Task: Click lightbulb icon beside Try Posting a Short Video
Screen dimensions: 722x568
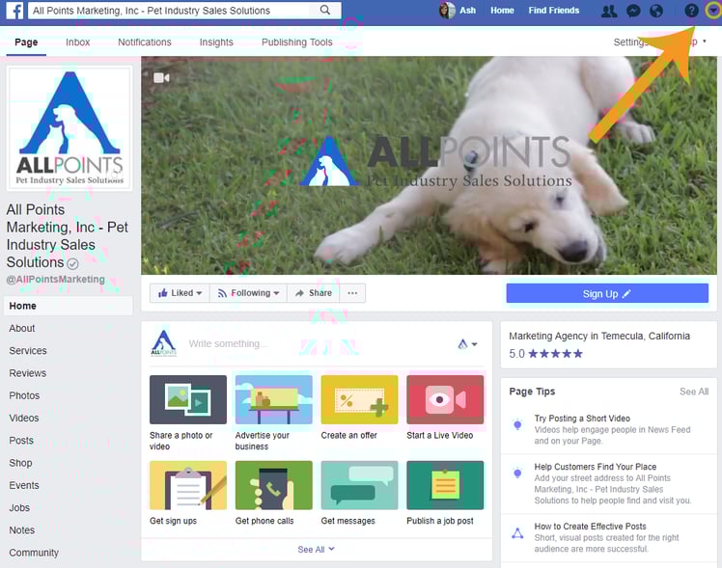Action: click(x=517, y=424)
